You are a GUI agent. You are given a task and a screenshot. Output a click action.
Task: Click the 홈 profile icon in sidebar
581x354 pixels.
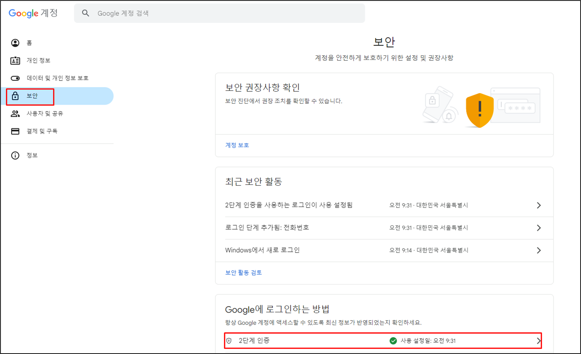pyautogui.click(x=15, y=43)
